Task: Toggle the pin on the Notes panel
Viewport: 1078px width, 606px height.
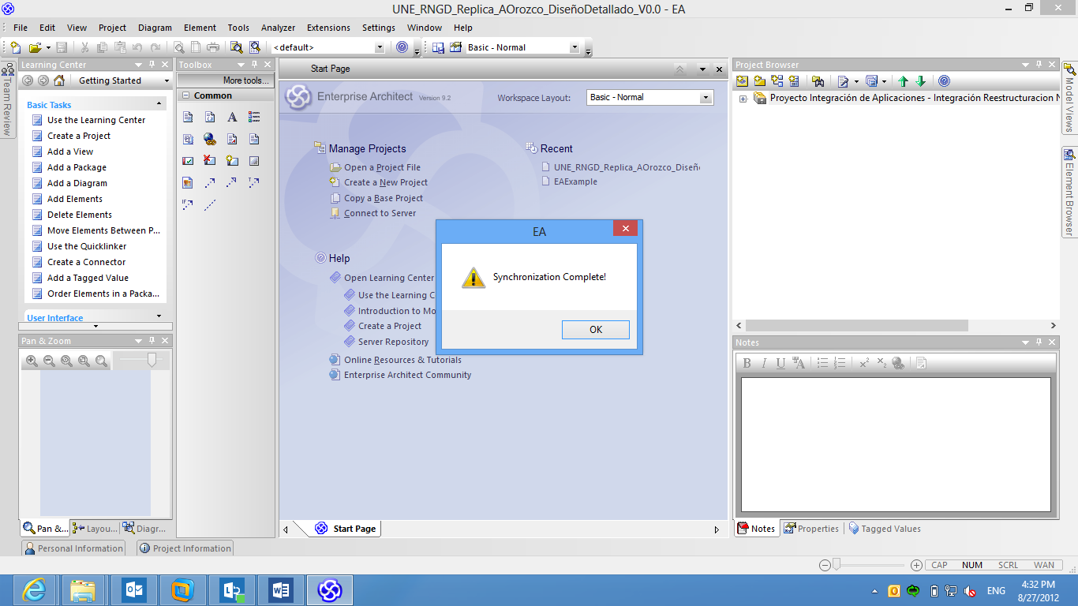Action: click(x=1039, y=342)
